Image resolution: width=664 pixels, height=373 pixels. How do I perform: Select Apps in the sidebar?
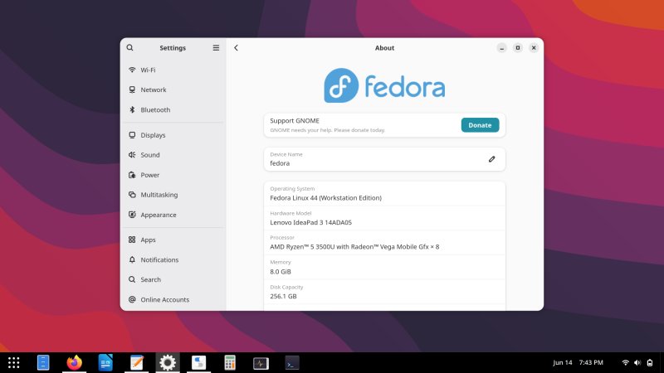173,240
